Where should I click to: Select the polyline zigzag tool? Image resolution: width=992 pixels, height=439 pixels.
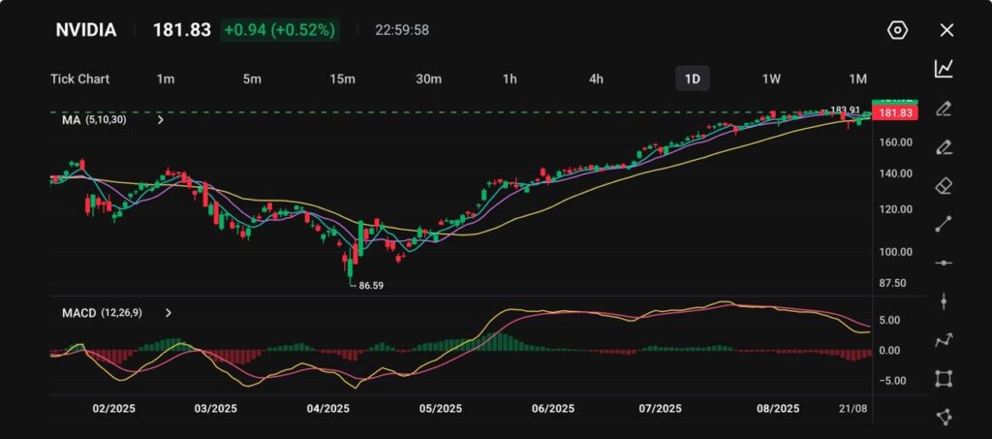944,339
